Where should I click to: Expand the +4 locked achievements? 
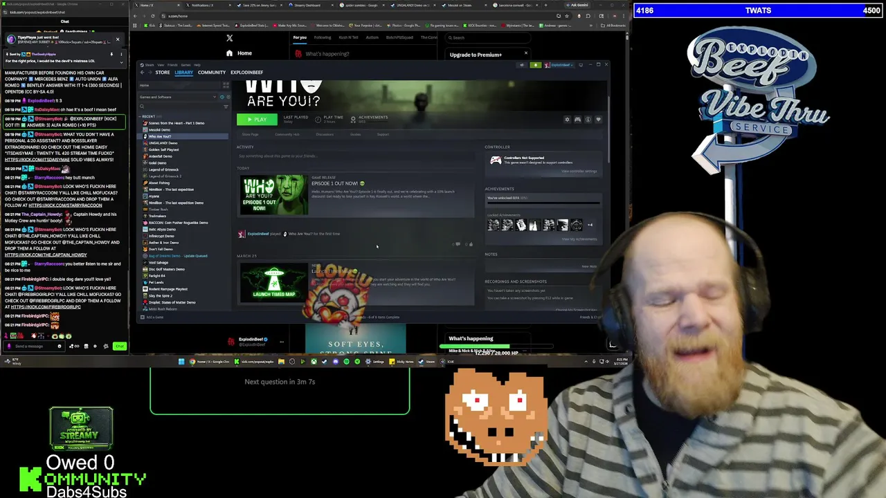[x=590, y=225]
